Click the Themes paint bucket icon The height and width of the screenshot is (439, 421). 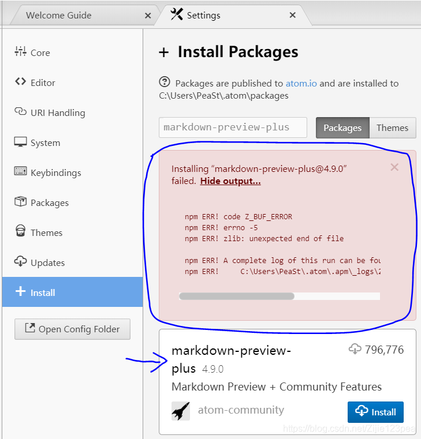pyautogui.click(x=20, y=231)
